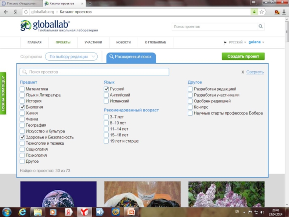Show hidden tray icons arrow
Viewport: 289px width, 217px height.
click(244, 212)
